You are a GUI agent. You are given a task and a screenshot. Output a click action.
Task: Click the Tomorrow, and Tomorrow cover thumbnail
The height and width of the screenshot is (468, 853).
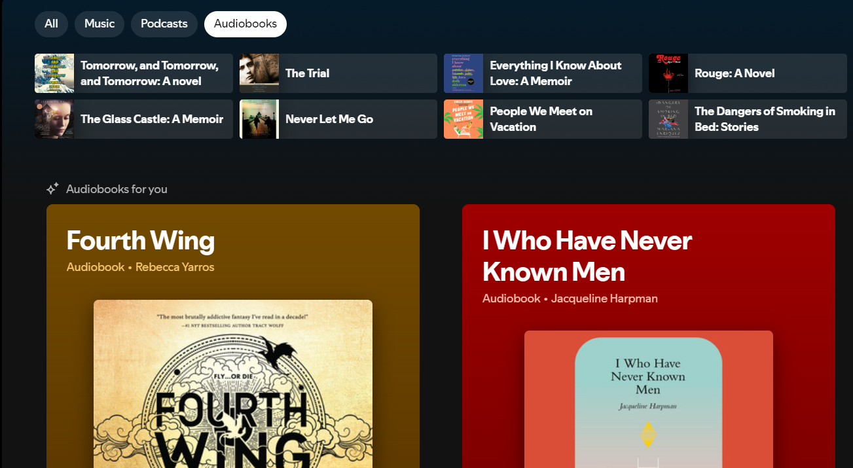click(x=54, y=73)
